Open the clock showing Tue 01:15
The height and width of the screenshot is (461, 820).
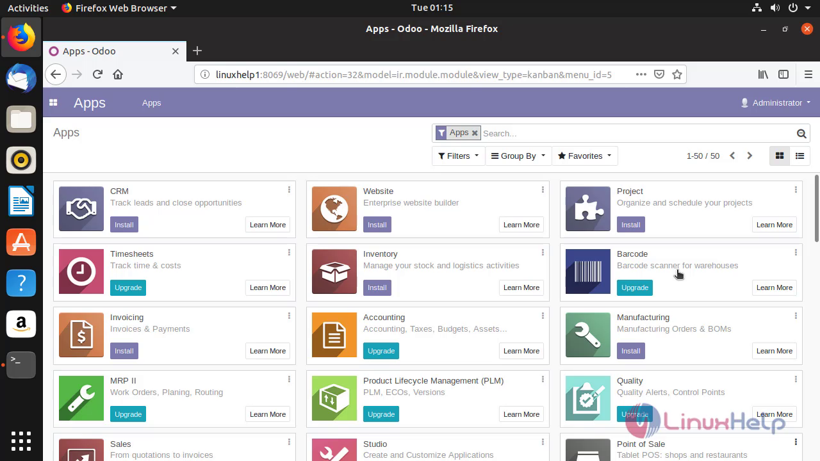pyautogui.click(x=432, y=8)
